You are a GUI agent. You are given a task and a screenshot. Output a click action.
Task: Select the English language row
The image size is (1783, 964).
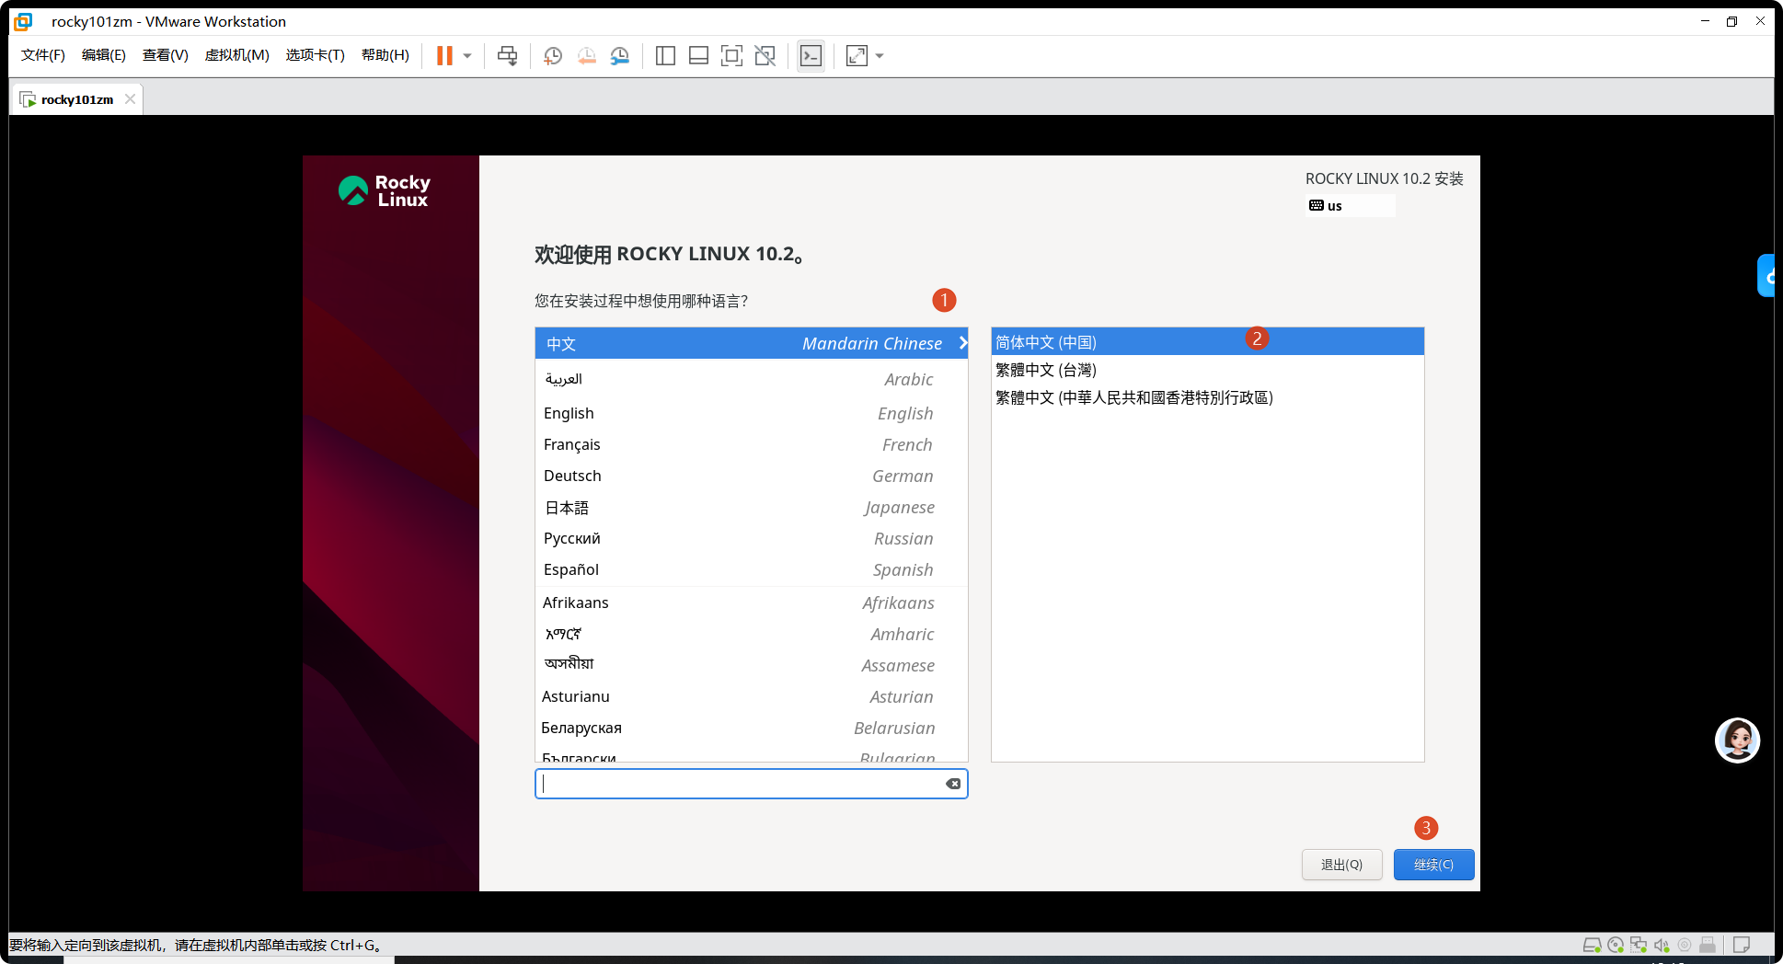(751, 414)
